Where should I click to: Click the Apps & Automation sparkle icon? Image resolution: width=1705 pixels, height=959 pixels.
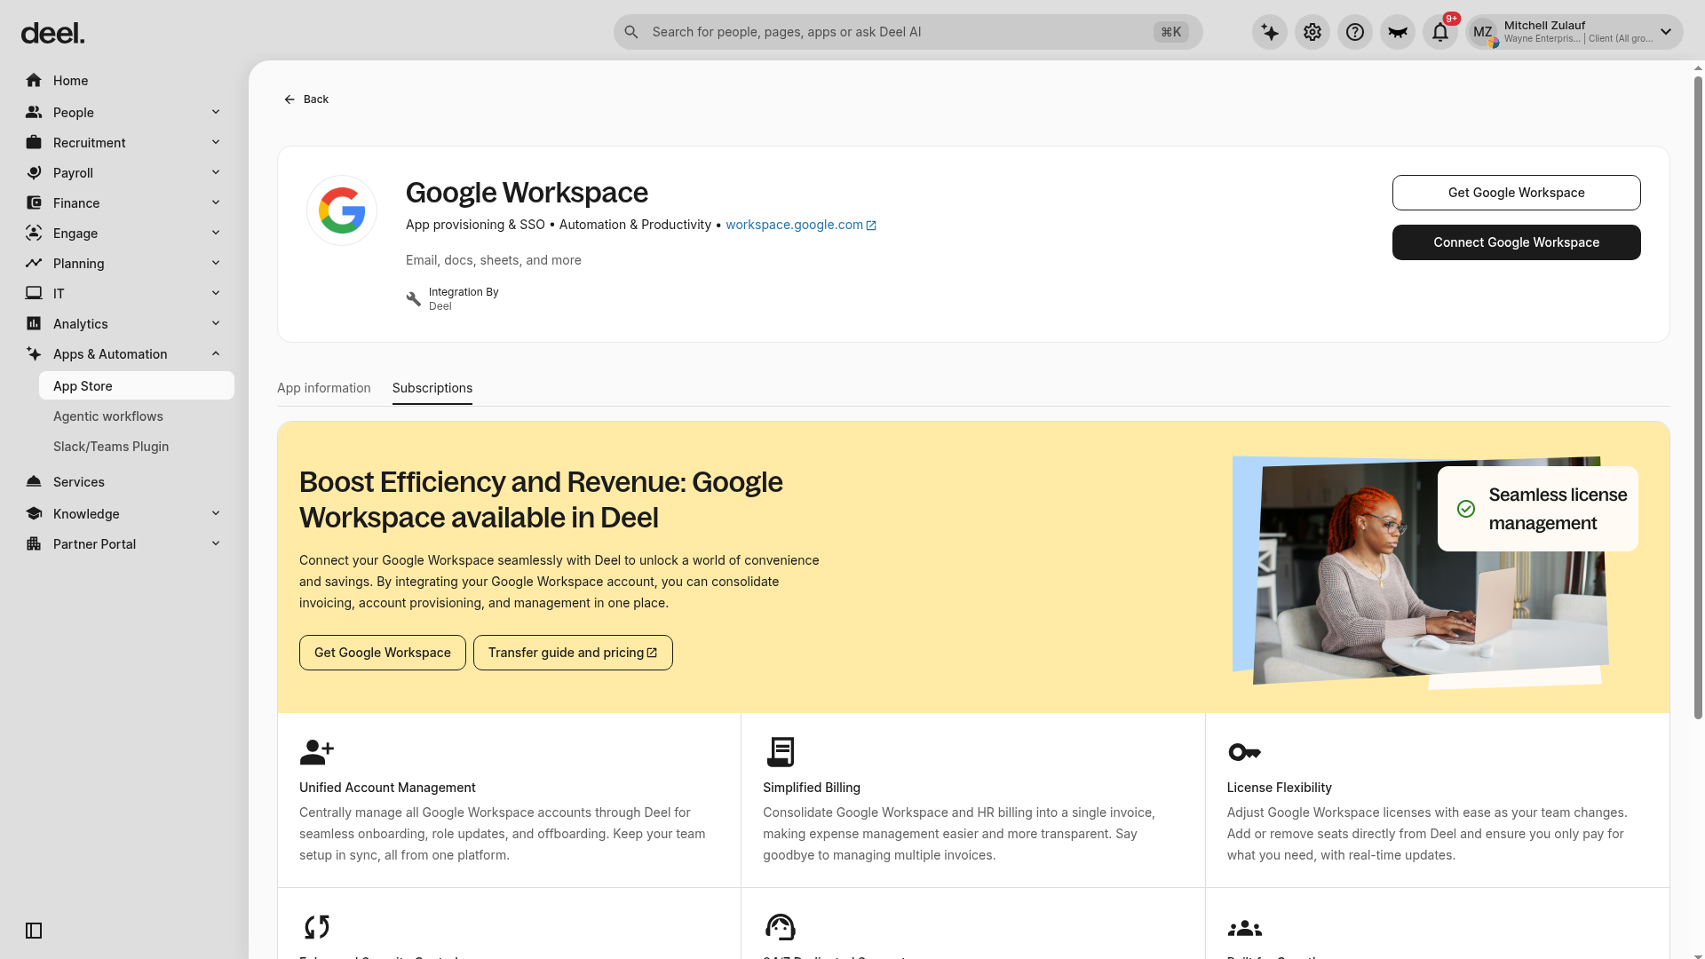coord(34,354)
